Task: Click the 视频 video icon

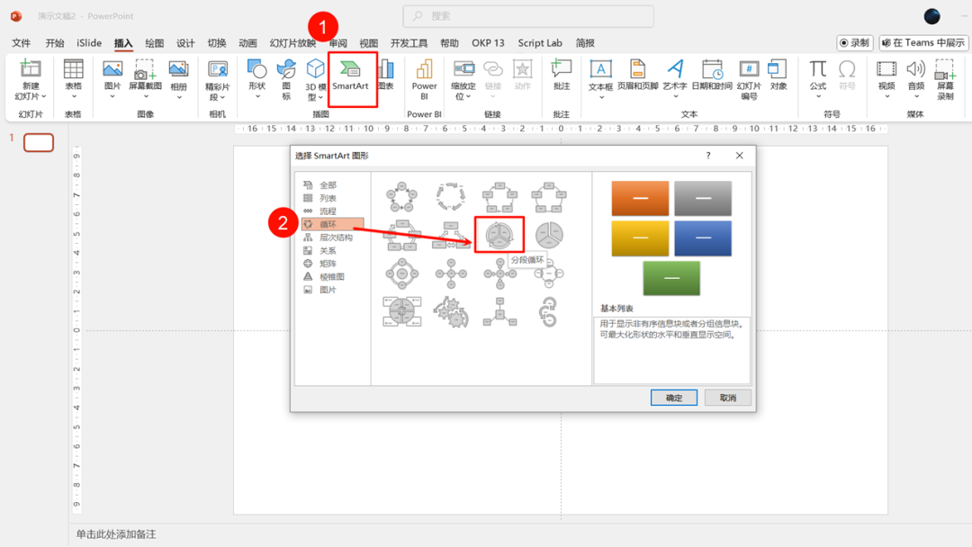Action: click(x=886, y=68)
